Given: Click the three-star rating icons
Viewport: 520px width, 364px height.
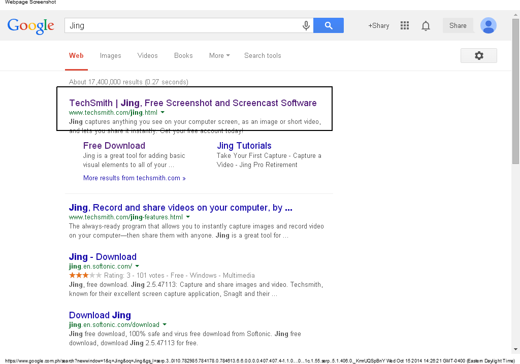Looking at the screenshot, I should (x=85, y=275).
